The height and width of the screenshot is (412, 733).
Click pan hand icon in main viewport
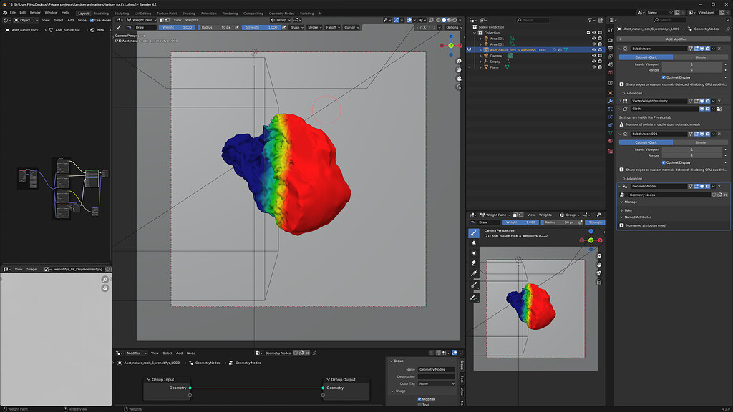[459, 69]
